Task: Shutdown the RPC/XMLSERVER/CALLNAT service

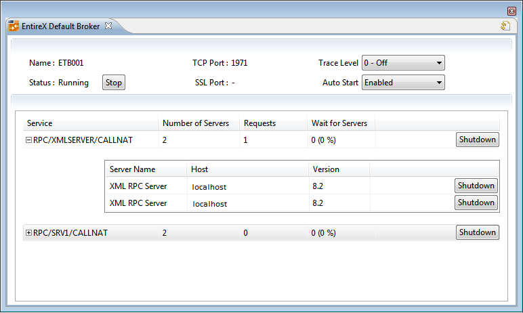Action: (478, 140)
